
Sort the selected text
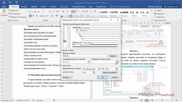tap(91, 11)
